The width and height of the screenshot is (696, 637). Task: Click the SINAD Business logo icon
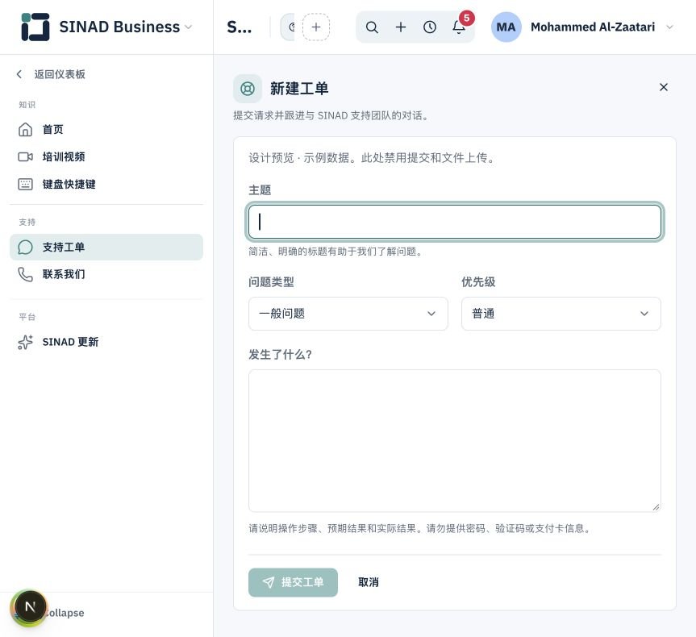tap(35, 27)
